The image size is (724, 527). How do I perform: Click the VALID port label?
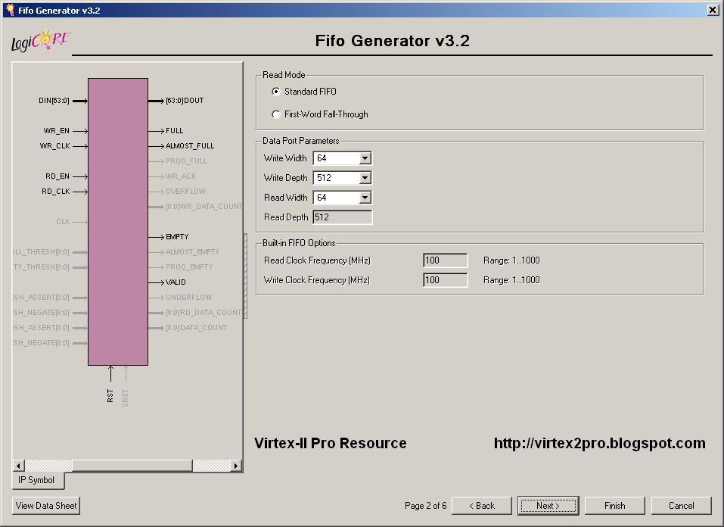tap(176, 282)
